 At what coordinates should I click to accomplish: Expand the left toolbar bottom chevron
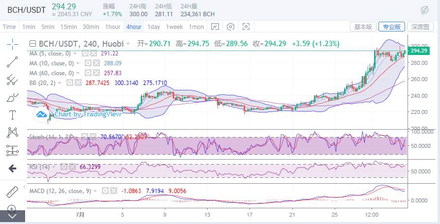[x=12, y=216]
